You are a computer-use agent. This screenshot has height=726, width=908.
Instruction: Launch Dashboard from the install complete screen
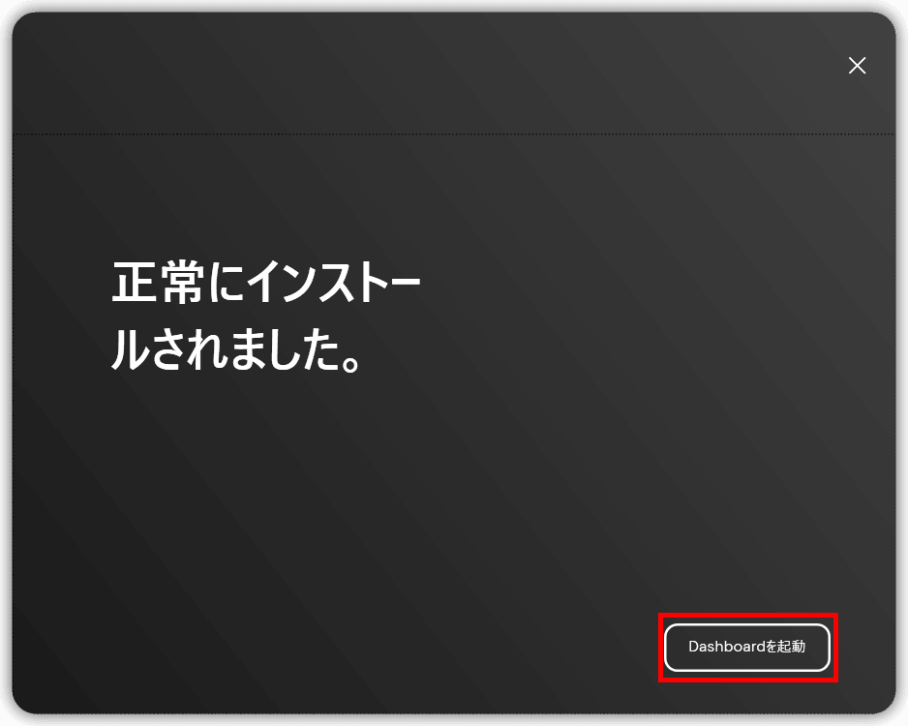746,647
